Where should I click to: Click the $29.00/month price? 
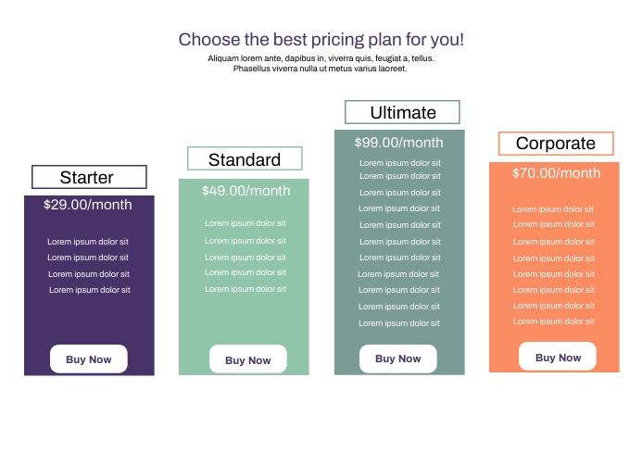click(88, 205)
